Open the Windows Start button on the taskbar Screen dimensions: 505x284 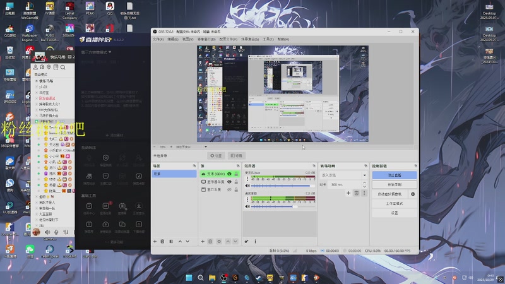click(189, 277)
